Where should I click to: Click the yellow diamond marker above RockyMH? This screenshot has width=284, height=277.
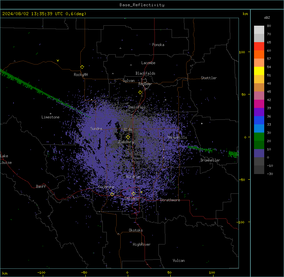point(82,67)
